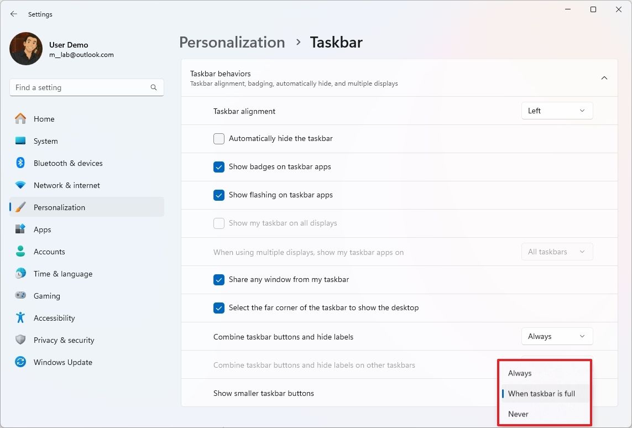
Task: Enable Automatically hide the taskbar checkbox
Action: click(219, 139)
